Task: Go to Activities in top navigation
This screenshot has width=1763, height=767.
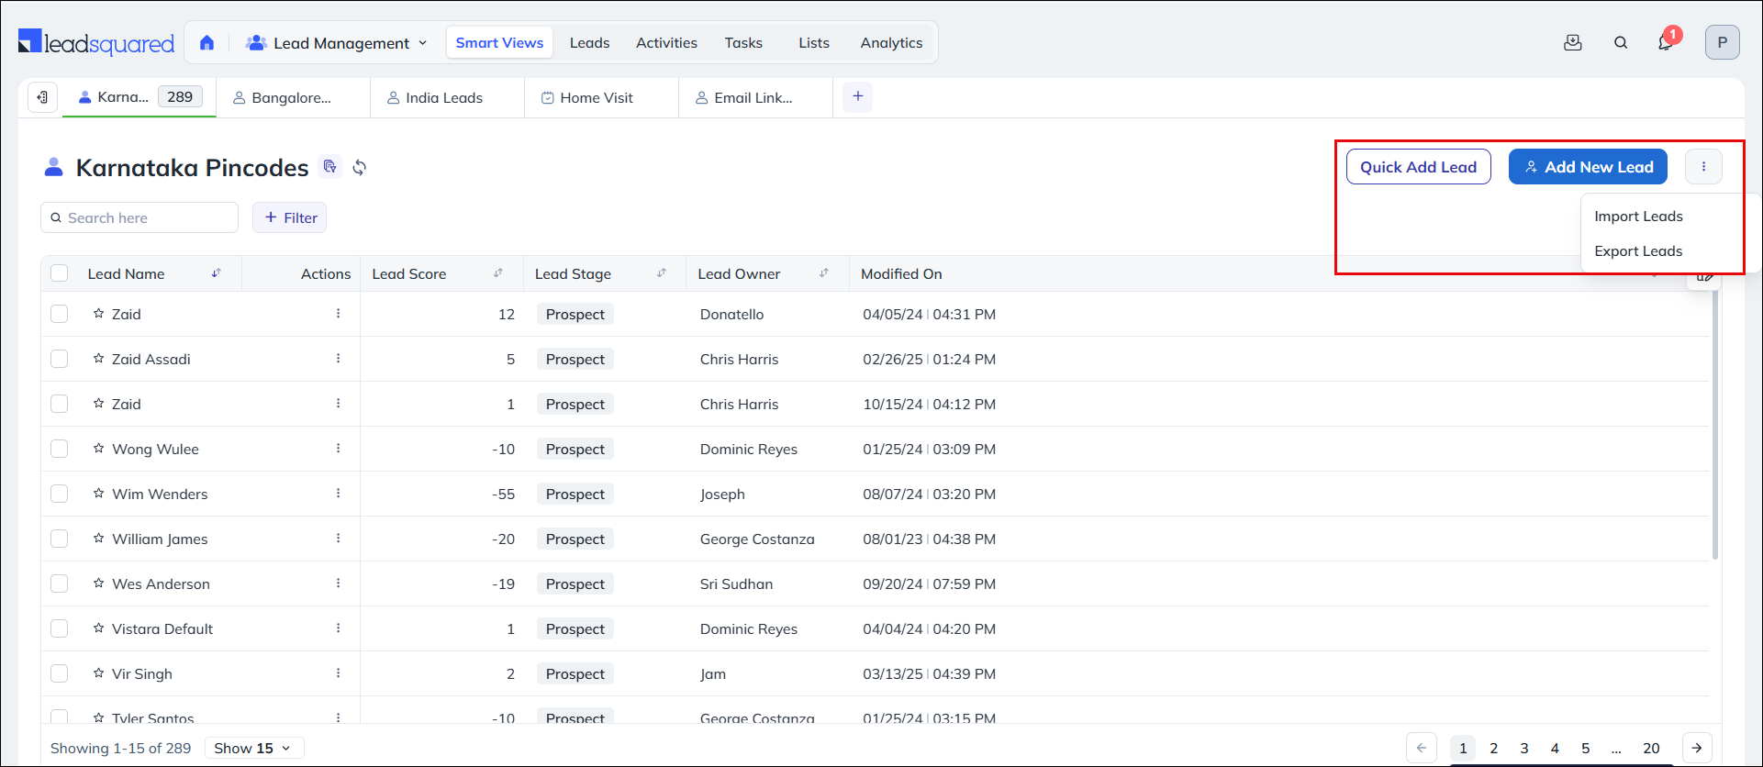Action: (x=666, y=43)
